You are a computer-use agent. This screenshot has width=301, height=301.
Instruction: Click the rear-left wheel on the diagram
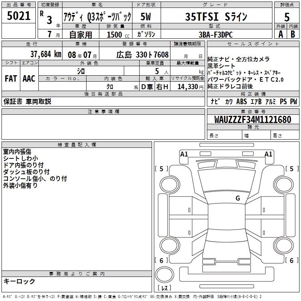pyautogui.click(x=170, y=246)
